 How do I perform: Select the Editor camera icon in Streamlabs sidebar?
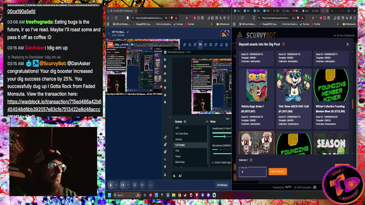(x=165, y=60)
